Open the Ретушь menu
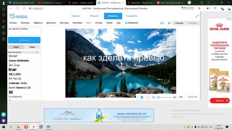The width and height of the screenshot is (232, 130). [99, 23]
